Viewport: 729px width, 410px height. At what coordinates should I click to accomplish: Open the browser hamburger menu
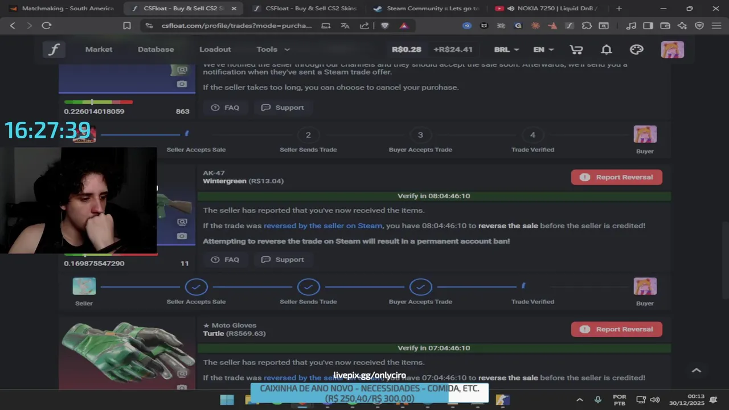pyautogui.click(x=716, y=26)
